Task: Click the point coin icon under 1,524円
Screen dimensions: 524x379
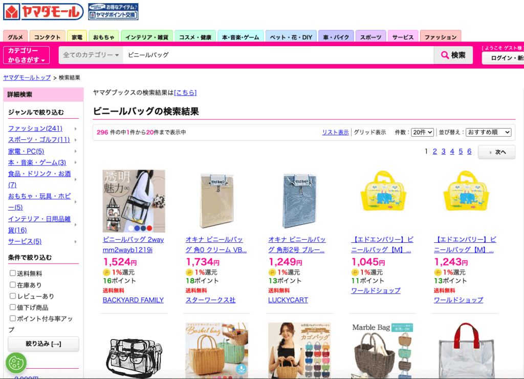Action: [106, 272]
